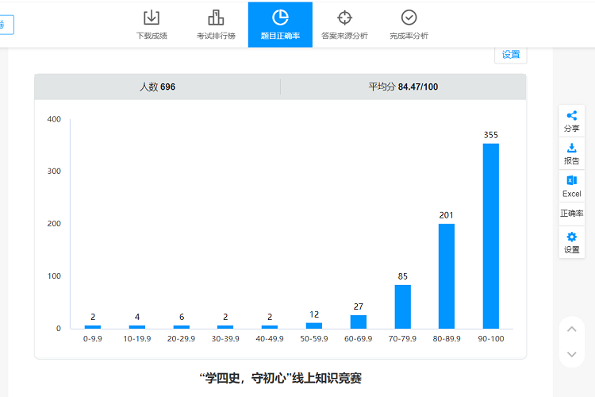Screen dimensions: 595x397
Task: Click the 平均分 84.47/100 summary header
Action: (x=403, y=87)
